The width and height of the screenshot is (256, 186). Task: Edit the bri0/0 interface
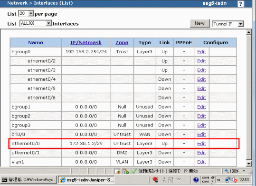pos(201,134)
